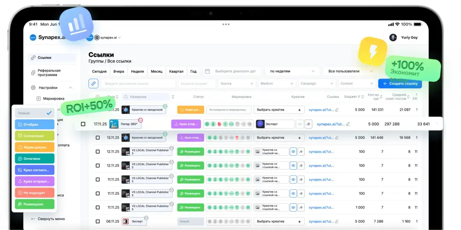Choose the red Не подходит status option

35,192
